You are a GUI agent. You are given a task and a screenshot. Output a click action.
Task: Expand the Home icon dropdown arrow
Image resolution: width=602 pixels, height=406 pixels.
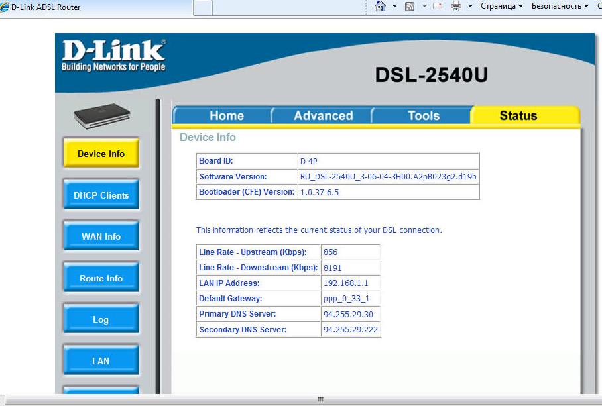tap(394, 6)
